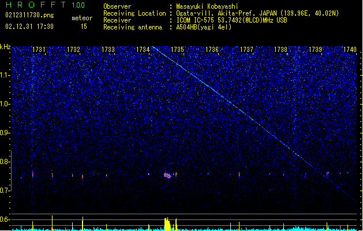Viewport: 363px width, 231px height.
Task: Click the 'Receiving antenna' label
Action: [x=133, y=27]
